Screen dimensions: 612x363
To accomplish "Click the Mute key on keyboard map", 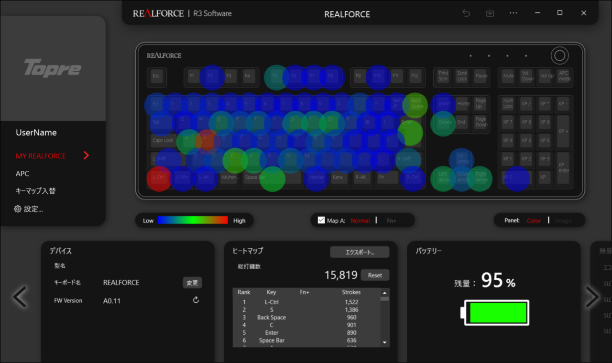I will tap(508, 76).
